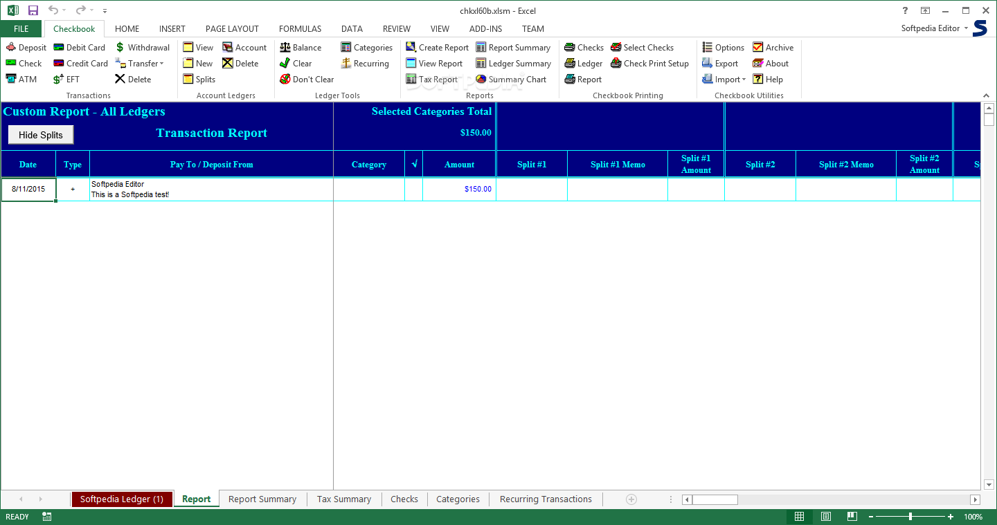Screen dimensions: 997x525
Task: Delete the selected transaction
Action: (133, 80)
